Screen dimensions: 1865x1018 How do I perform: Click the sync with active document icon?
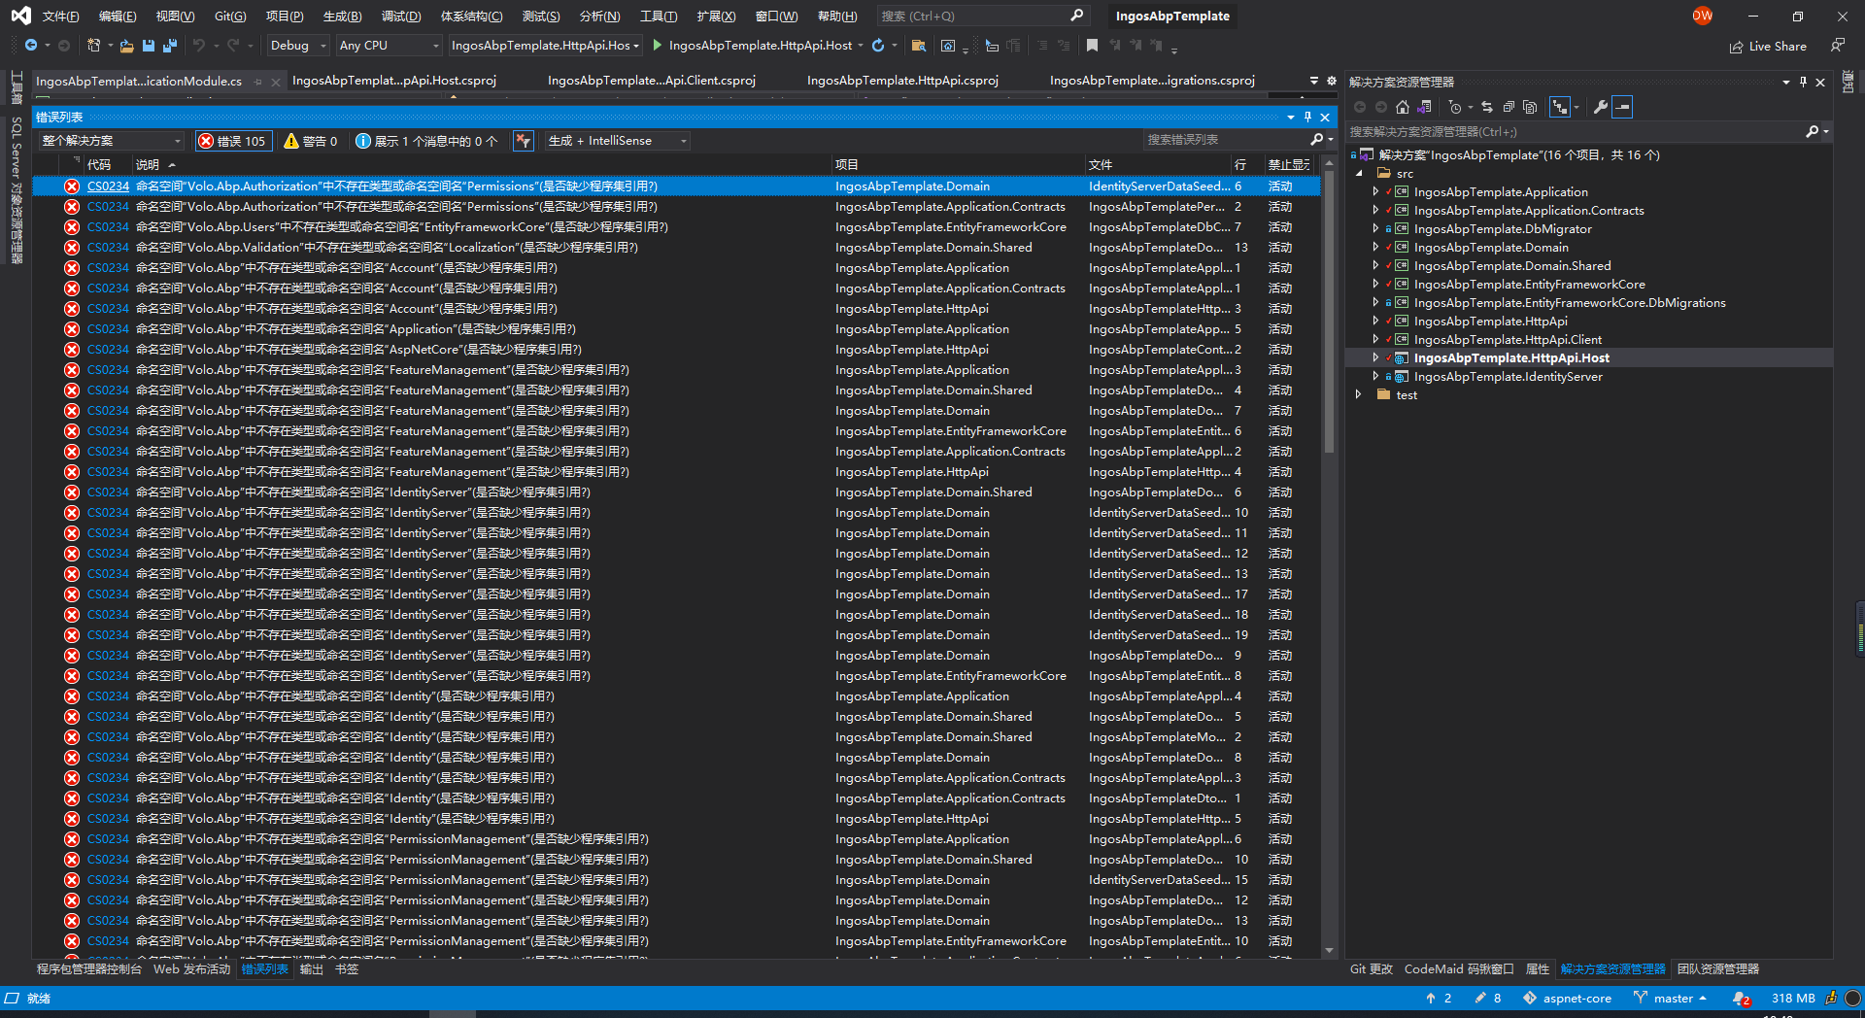1486,107
